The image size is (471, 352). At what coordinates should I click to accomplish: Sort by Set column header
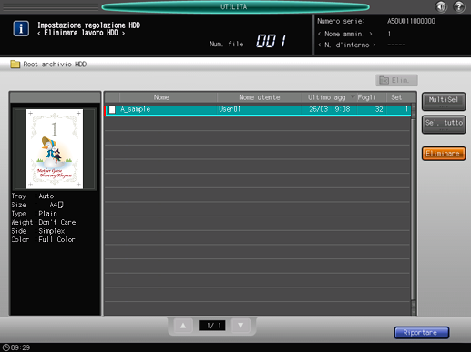point(399,97)
